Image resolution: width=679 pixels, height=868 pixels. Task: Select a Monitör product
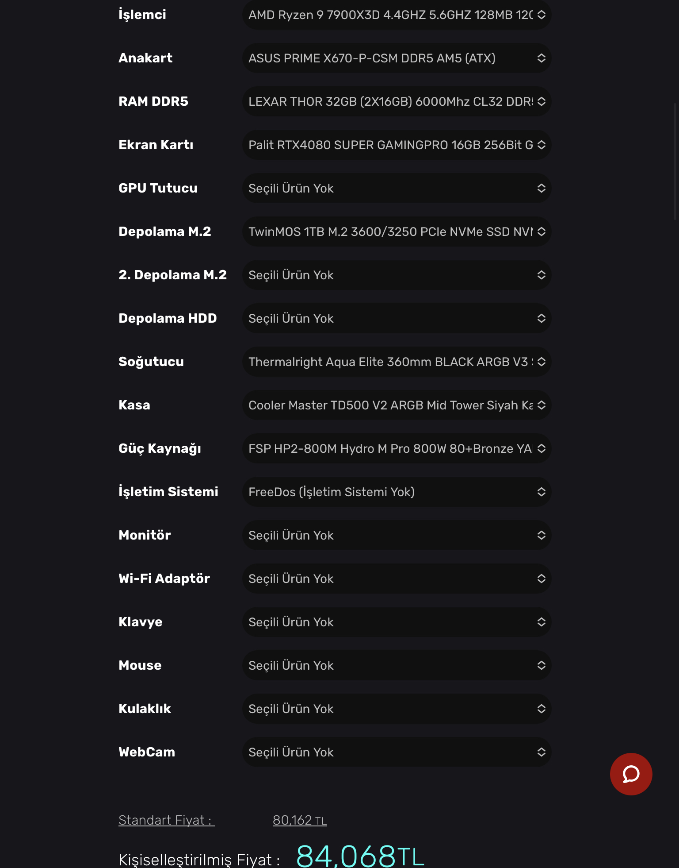[397, 536]
